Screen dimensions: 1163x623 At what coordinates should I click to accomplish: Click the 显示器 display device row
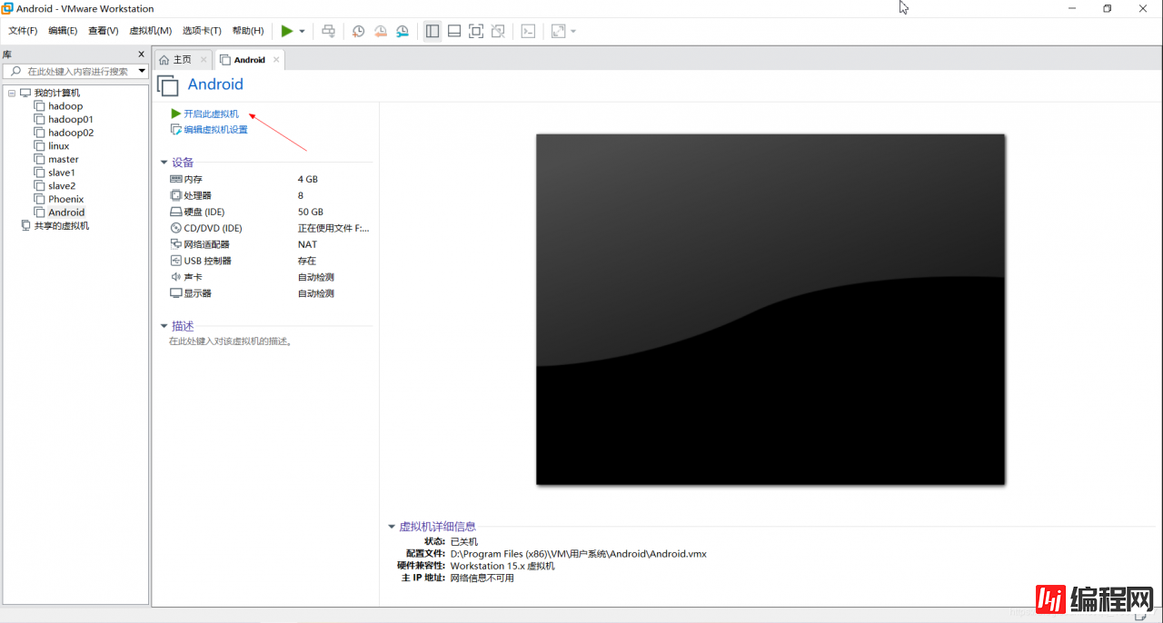coord(270,294)
